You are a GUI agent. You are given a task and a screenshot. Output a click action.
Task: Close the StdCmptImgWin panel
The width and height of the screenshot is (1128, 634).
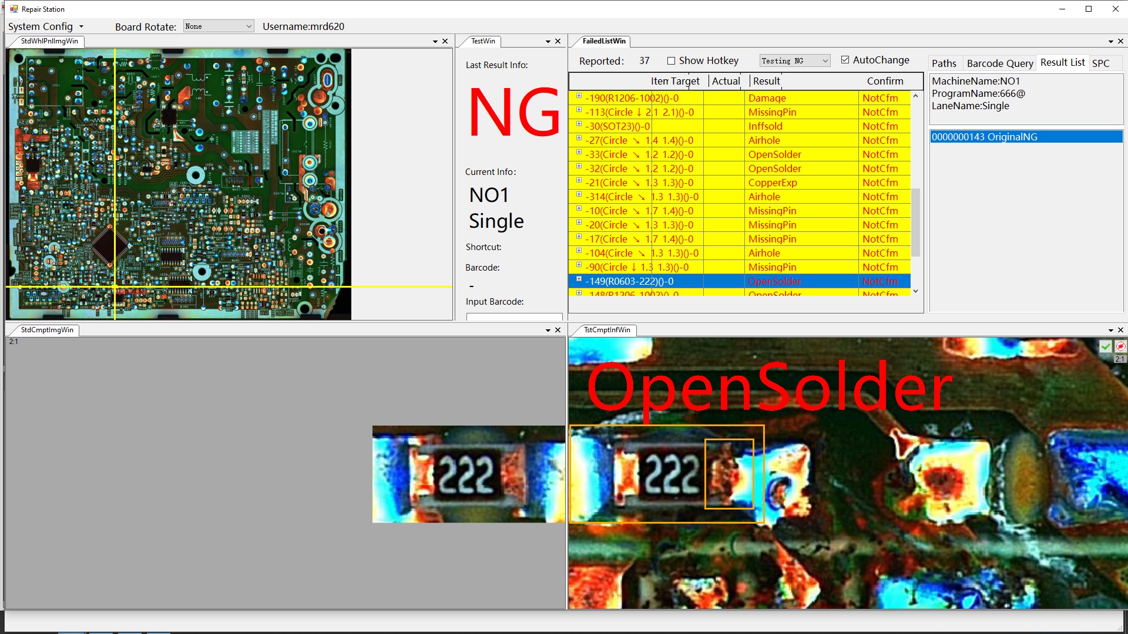pos(558,331)
